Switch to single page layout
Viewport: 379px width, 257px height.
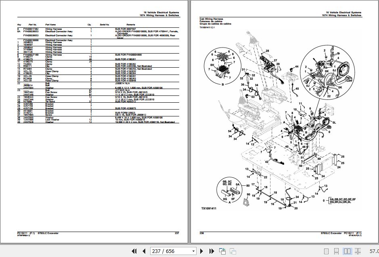click(327, 251)
